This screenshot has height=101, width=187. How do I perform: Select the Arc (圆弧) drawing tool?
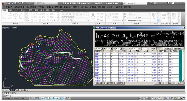pos(21,16)
